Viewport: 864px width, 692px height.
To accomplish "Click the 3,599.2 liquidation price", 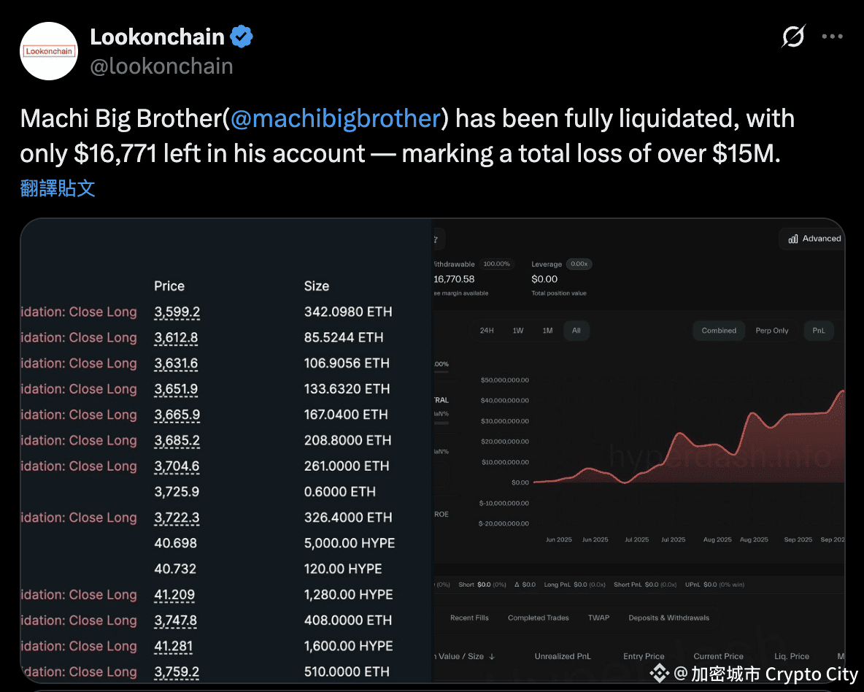I will click(177, 312).
